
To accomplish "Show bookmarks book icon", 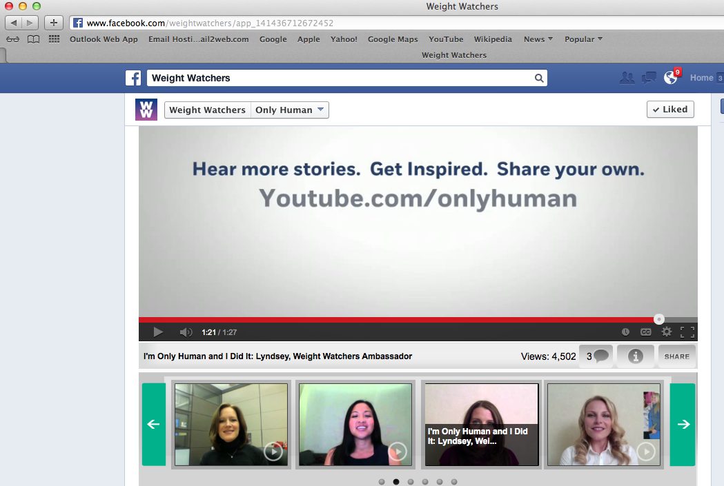I will pyautogui.click(x=33, y=39).
